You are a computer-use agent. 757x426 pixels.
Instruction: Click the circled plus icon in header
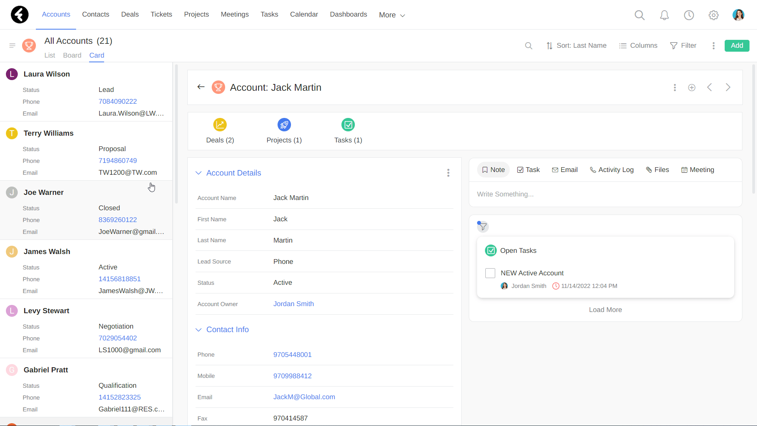point(692,88)
